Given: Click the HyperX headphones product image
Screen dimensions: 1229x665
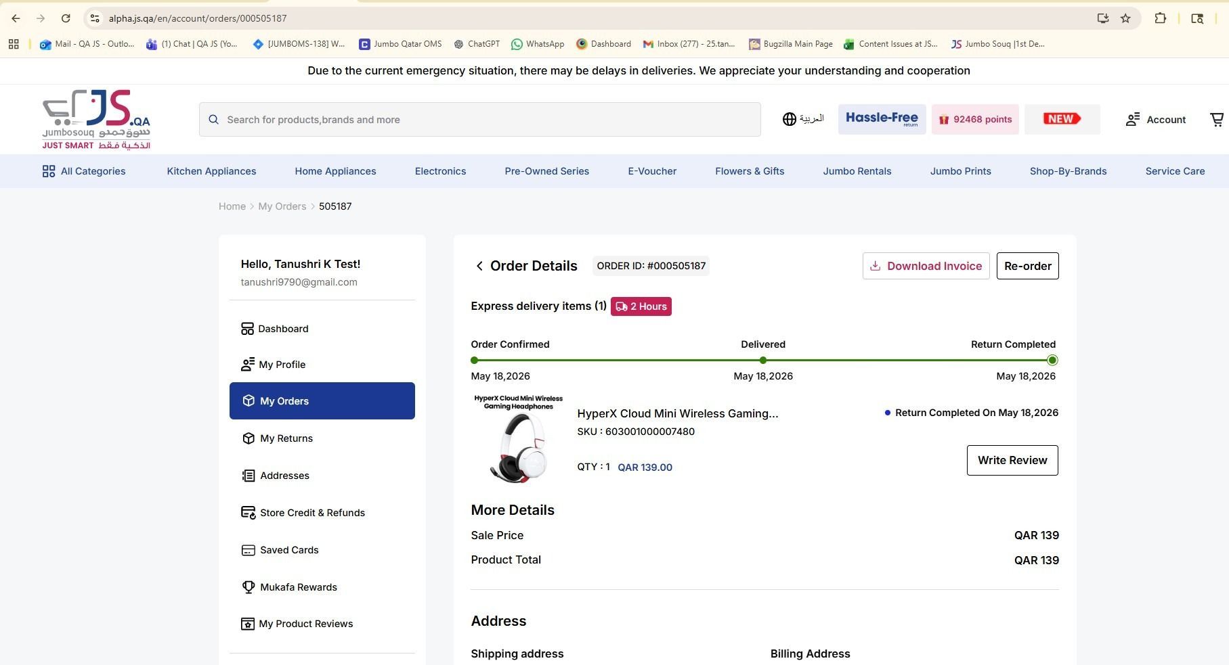Looking at the screenshot, I should point(519,439).
